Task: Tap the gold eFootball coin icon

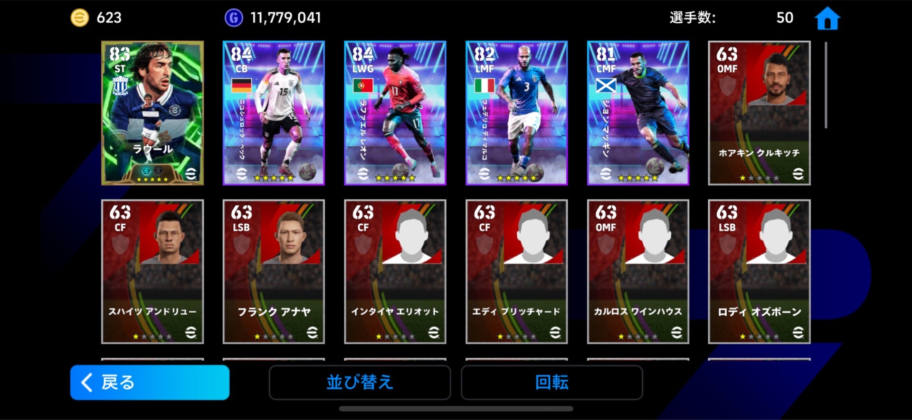Action: click(x=79, y=18)
